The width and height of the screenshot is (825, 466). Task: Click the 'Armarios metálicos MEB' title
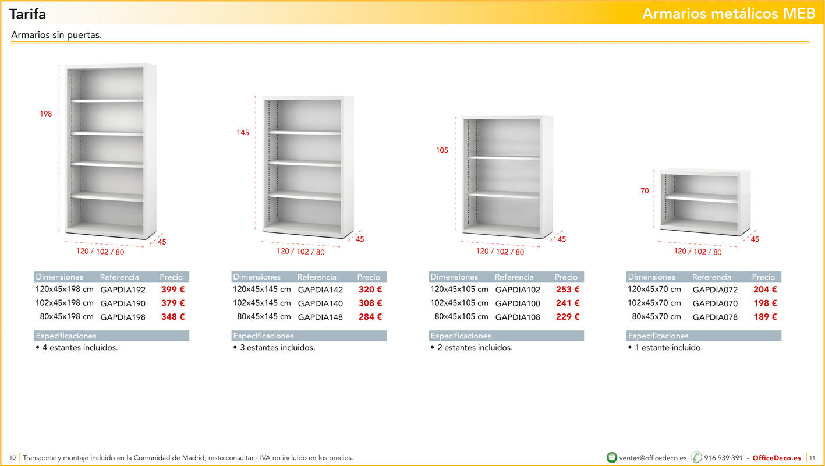coord(728,13)
